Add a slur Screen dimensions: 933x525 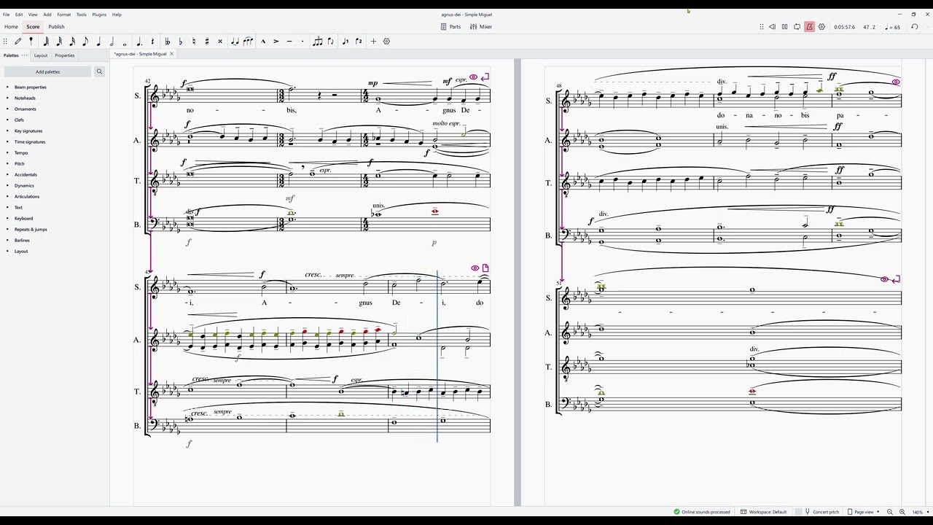pos(248,42)
